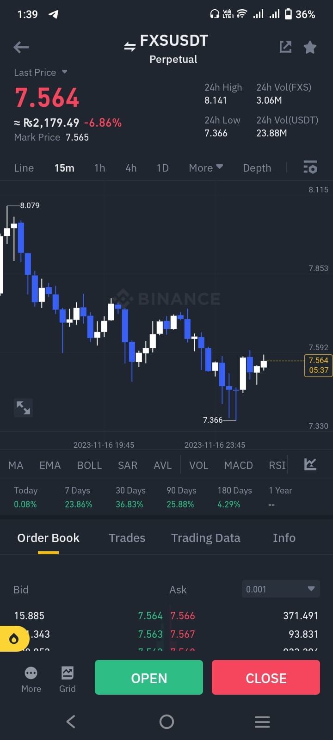The image size is (333, 740).
Task: Open the Last Price dropdown
Action: click(x=41, y=72)
